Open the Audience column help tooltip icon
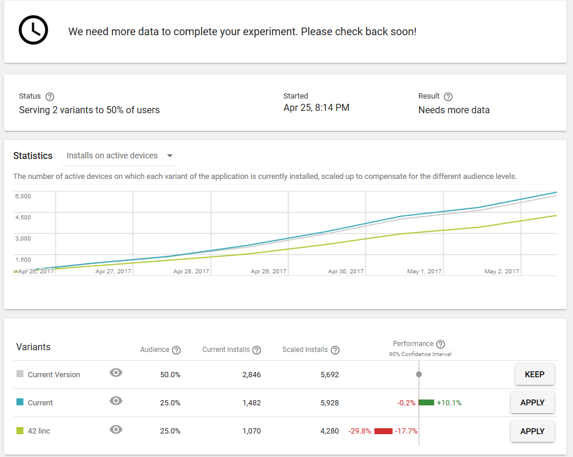 point(176,350)
